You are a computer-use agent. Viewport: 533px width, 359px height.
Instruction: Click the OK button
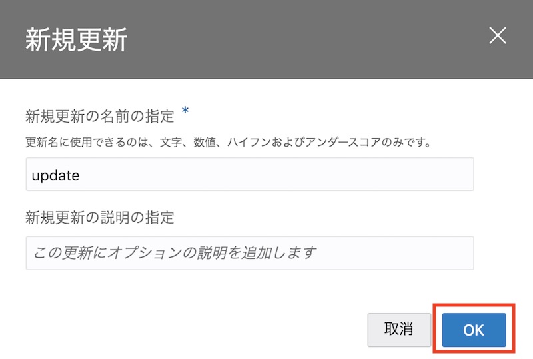click(474, 330)
